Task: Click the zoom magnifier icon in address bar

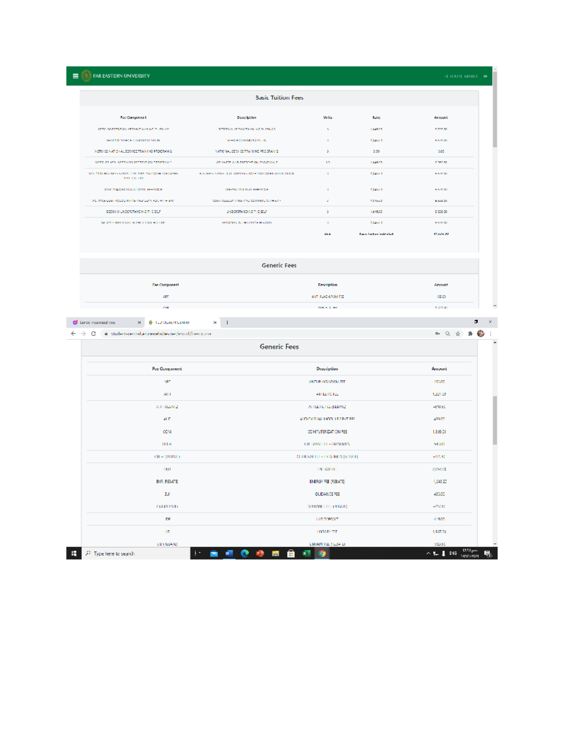Action: (447, 334)
